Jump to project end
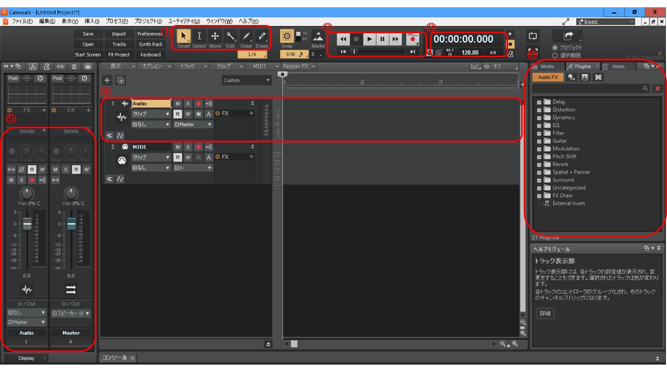Screen dimensions: 667x375 (413, 52)
